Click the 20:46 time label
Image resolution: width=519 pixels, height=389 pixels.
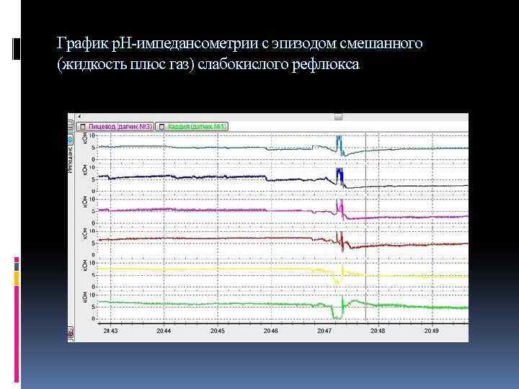coord(271,331)
